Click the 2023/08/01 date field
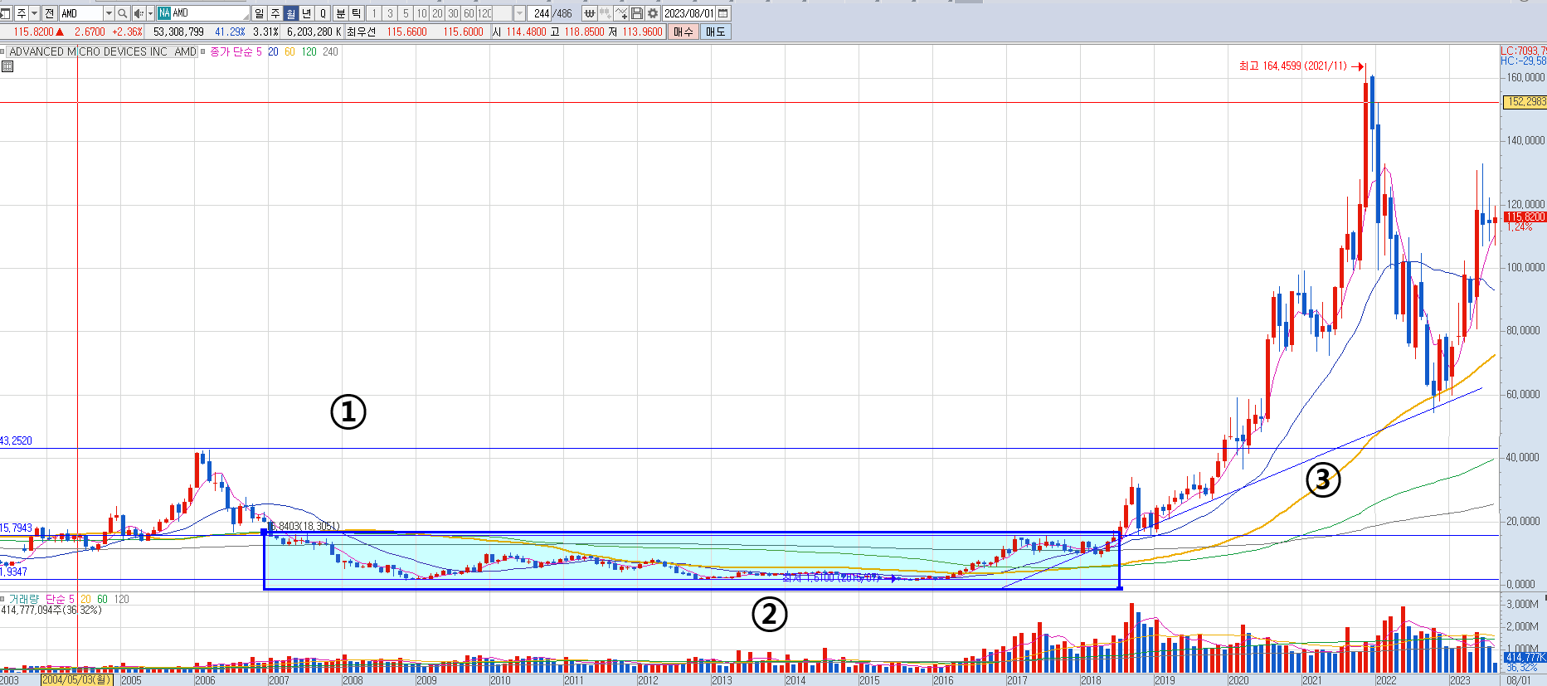 688,13
